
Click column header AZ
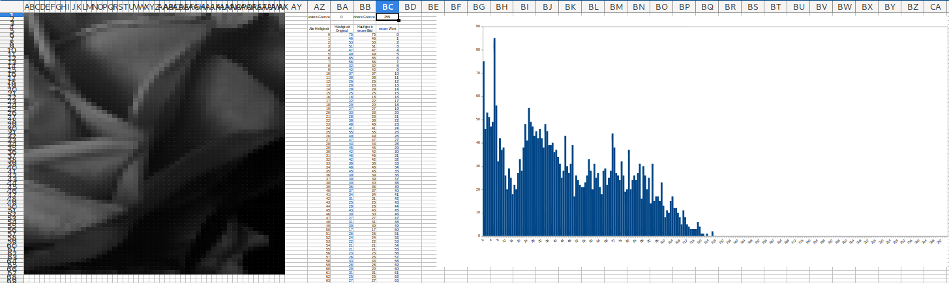320,7
